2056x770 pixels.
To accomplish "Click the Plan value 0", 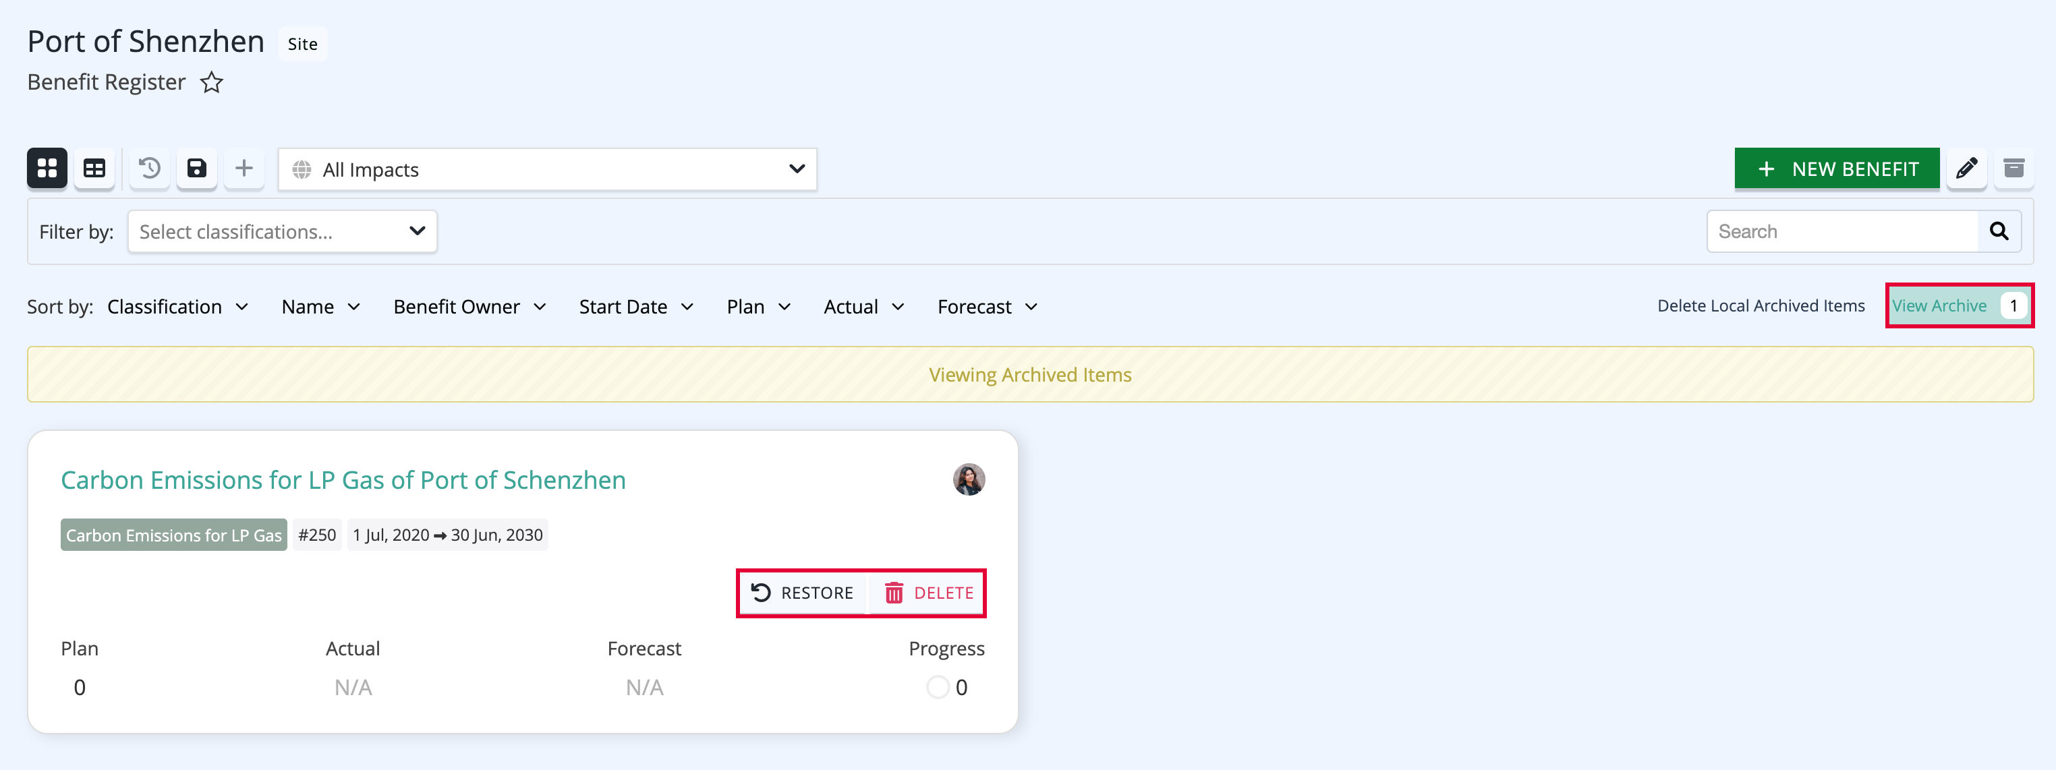I will click(x=80, y=687).
